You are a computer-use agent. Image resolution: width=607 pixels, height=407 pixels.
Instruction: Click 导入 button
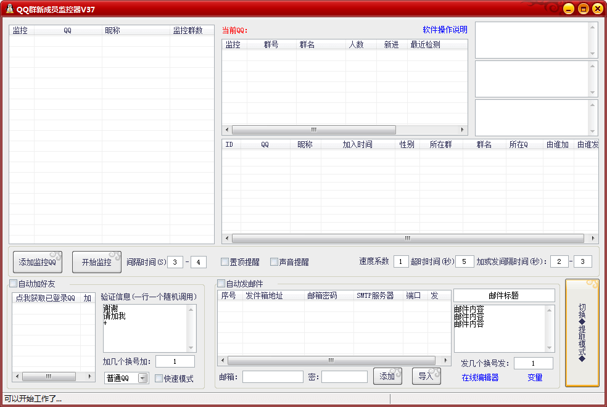(426, 376)
